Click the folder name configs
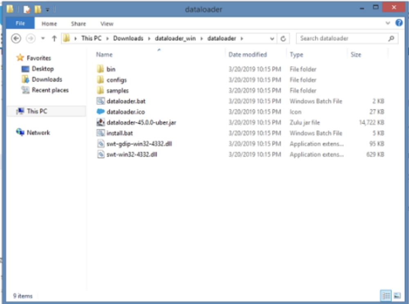Viewport: 409px width, 304px height. tap(117, 80)
